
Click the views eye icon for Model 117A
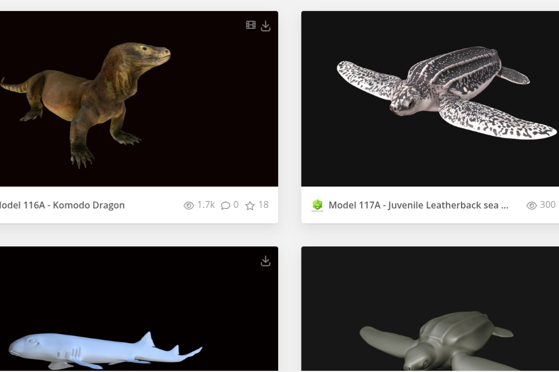tap(531, 206)
